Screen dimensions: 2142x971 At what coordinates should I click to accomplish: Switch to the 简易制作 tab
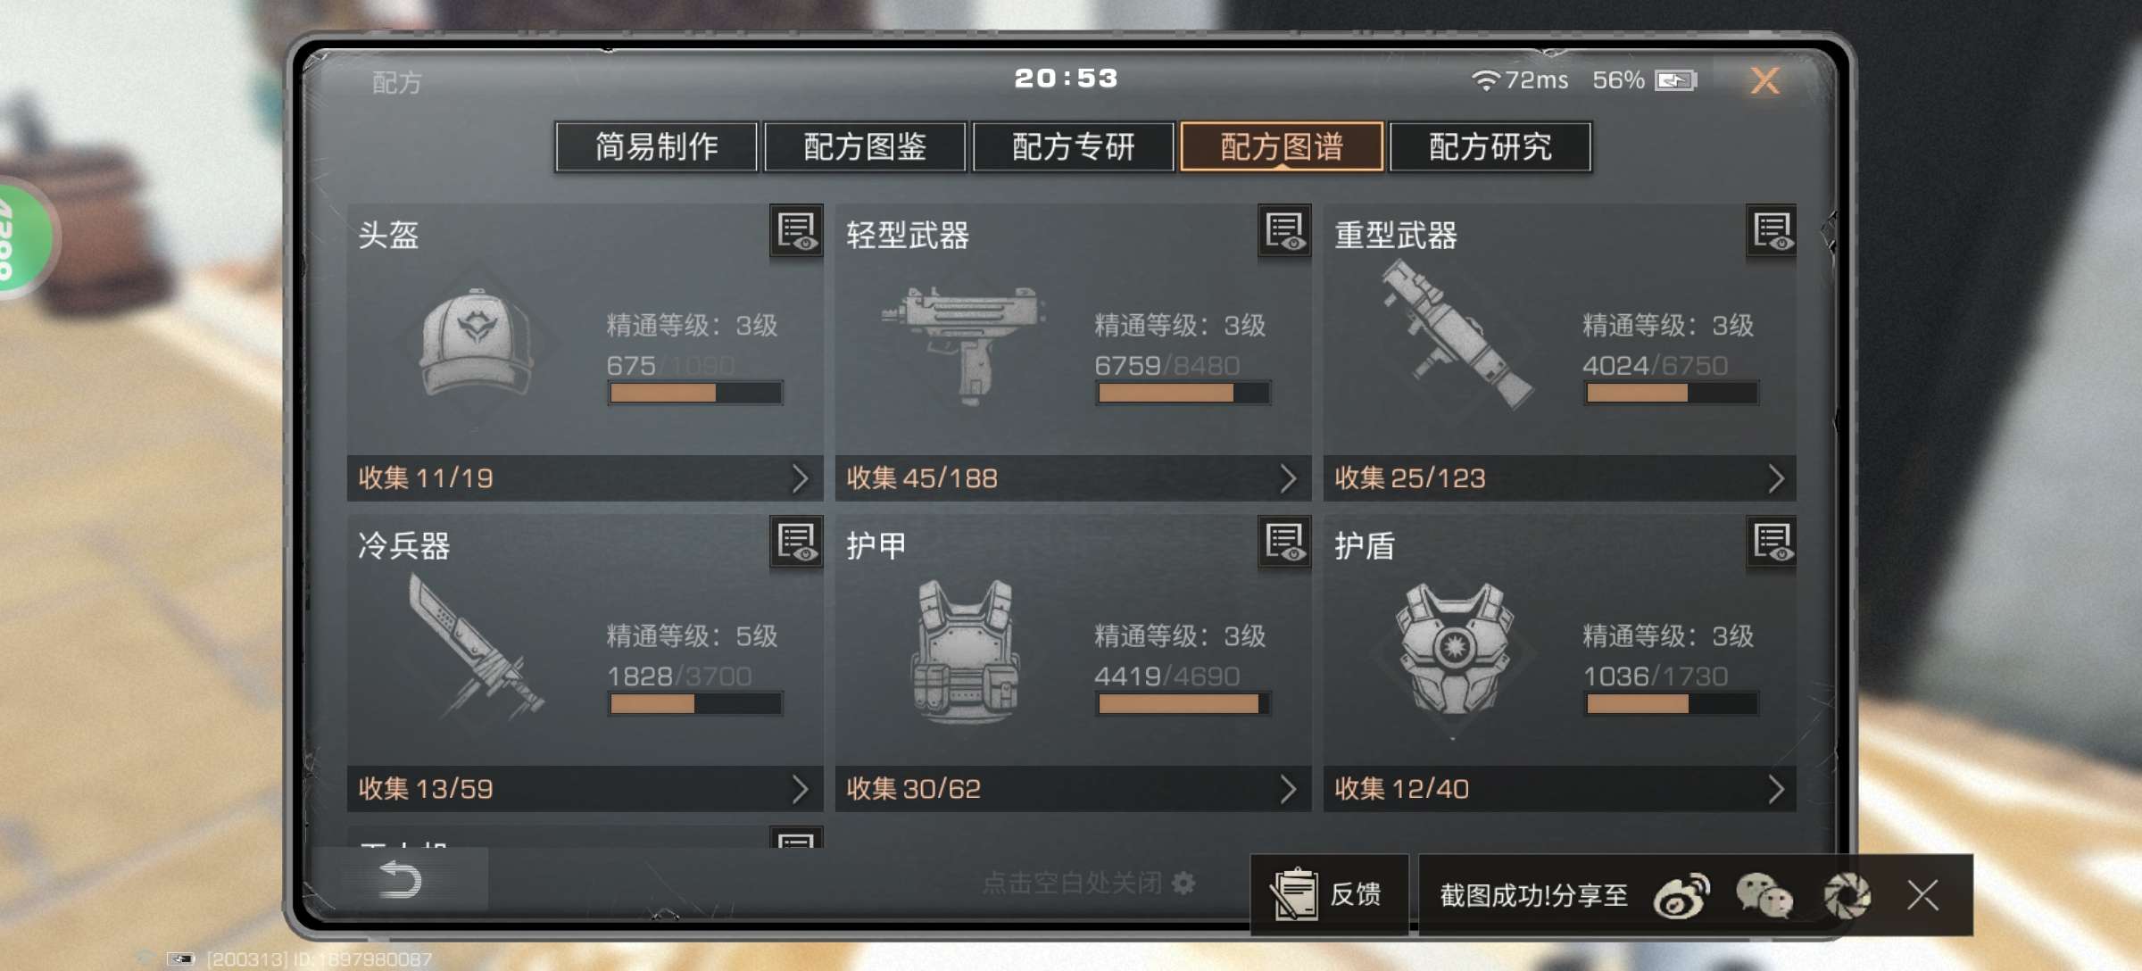(656, 146)
